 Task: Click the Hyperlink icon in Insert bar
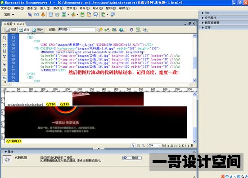[30, 15]
